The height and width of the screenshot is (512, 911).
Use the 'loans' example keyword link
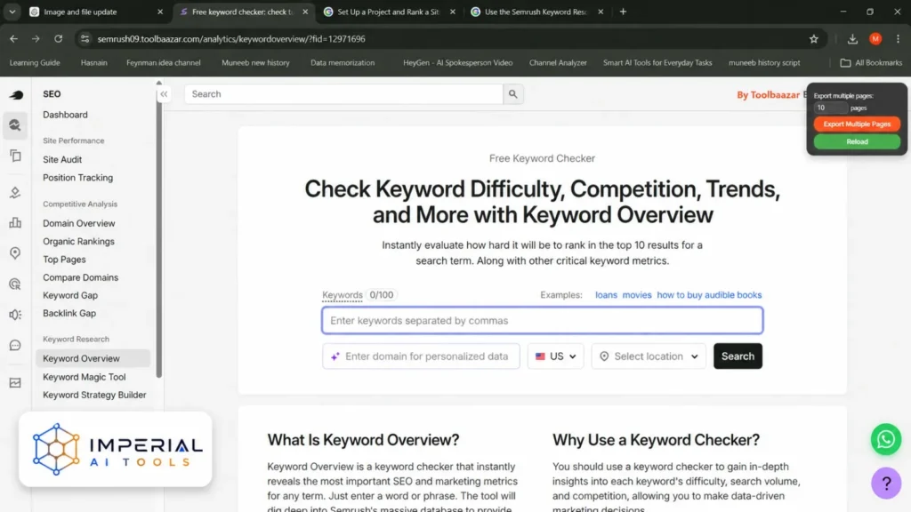tap(606, 295)
